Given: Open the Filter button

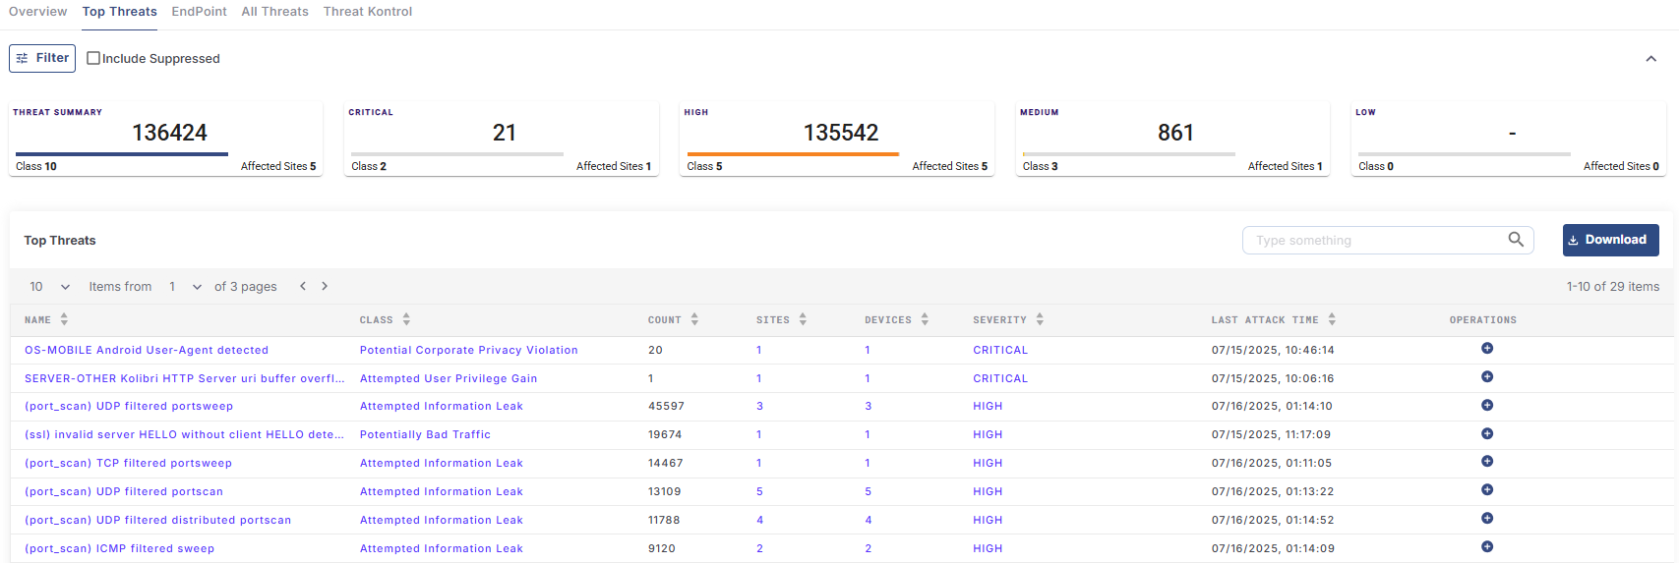Looking at the screenshot, I should point(42,58).
